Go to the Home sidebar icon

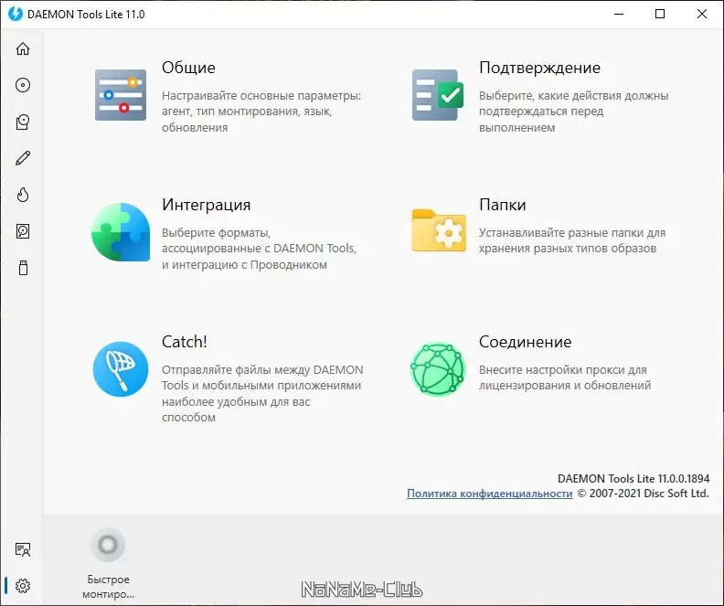coord(23,48)
